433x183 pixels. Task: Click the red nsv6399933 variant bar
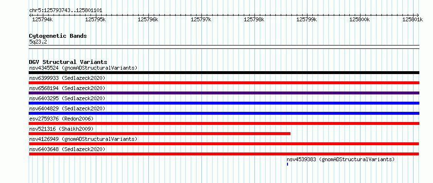click(x=224, y=83)
